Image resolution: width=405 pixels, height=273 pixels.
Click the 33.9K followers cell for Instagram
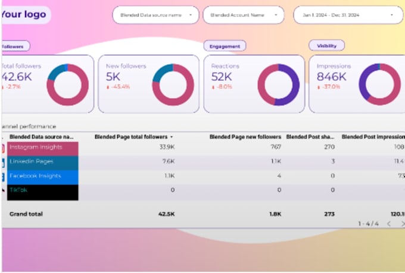[x=167, y=147]
